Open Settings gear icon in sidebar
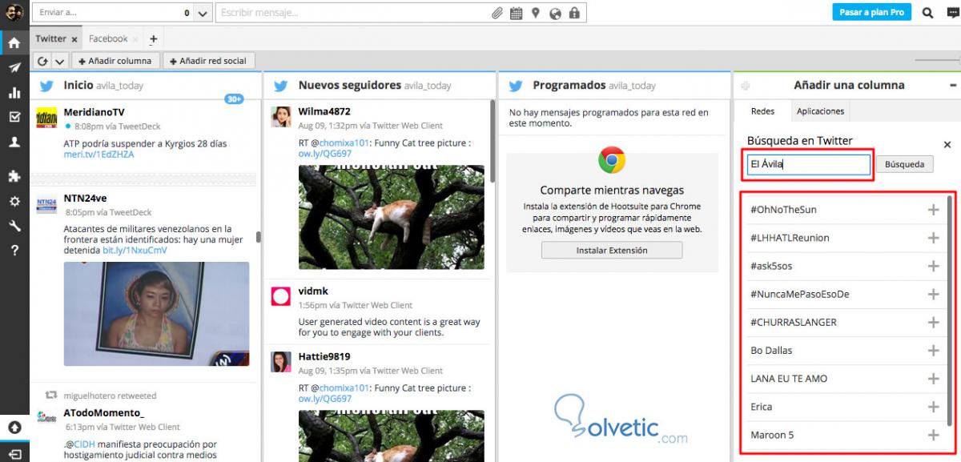 [14, 202]
